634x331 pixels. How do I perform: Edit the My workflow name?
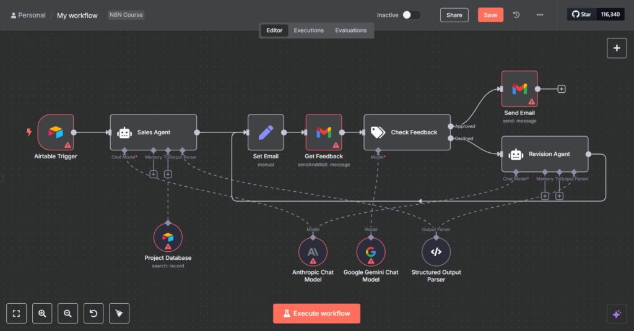pyautogui.click(x=77, y=15)
